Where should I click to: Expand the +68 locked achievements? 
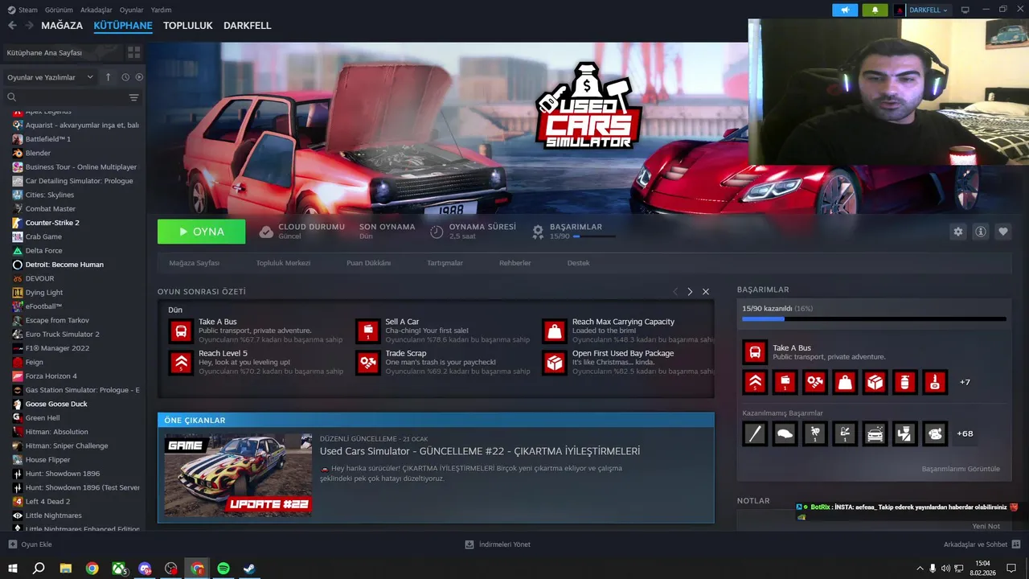965,433
